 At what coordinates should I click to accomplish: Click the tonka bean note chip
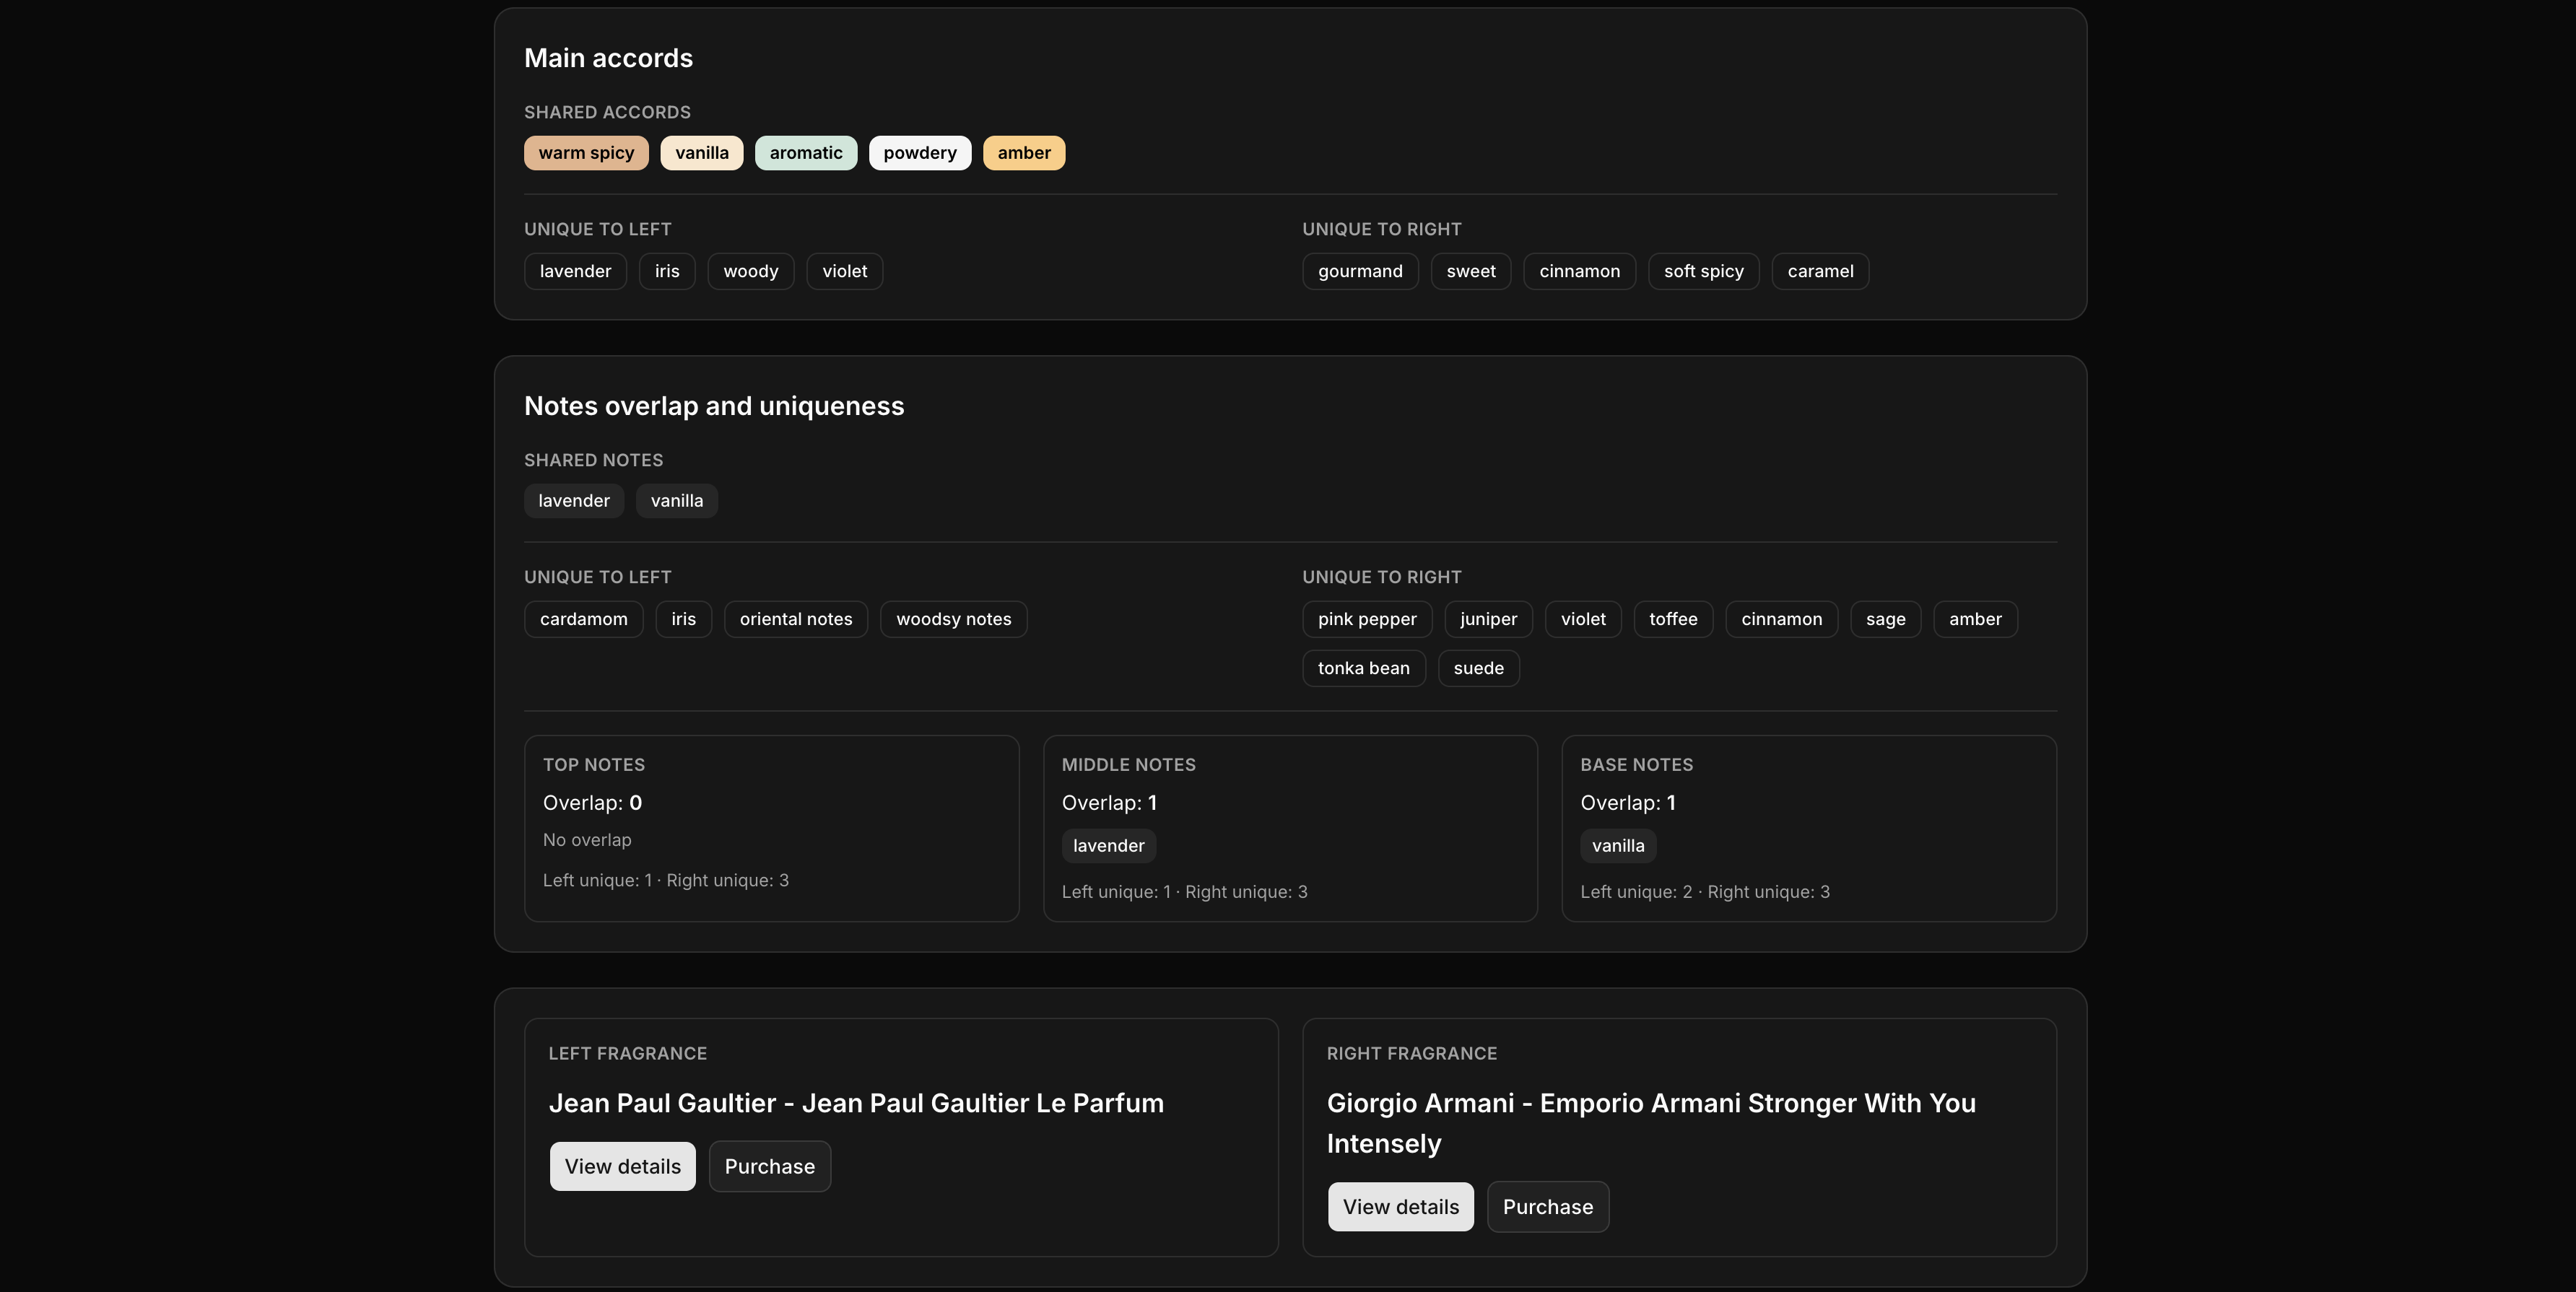coord(1363,668)
